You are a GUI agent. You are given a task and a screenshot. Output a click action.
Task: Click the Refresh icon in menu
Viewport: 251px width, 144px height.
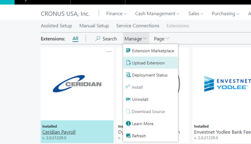(x=128, y=136)
